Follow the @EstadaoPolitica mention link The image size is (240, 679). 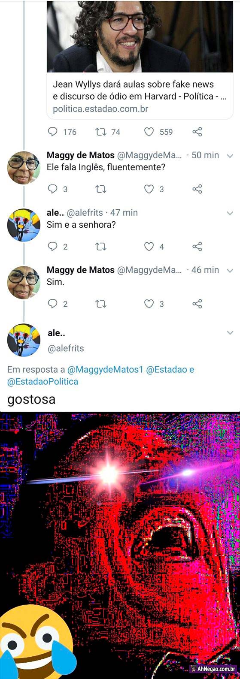[43, 381]
